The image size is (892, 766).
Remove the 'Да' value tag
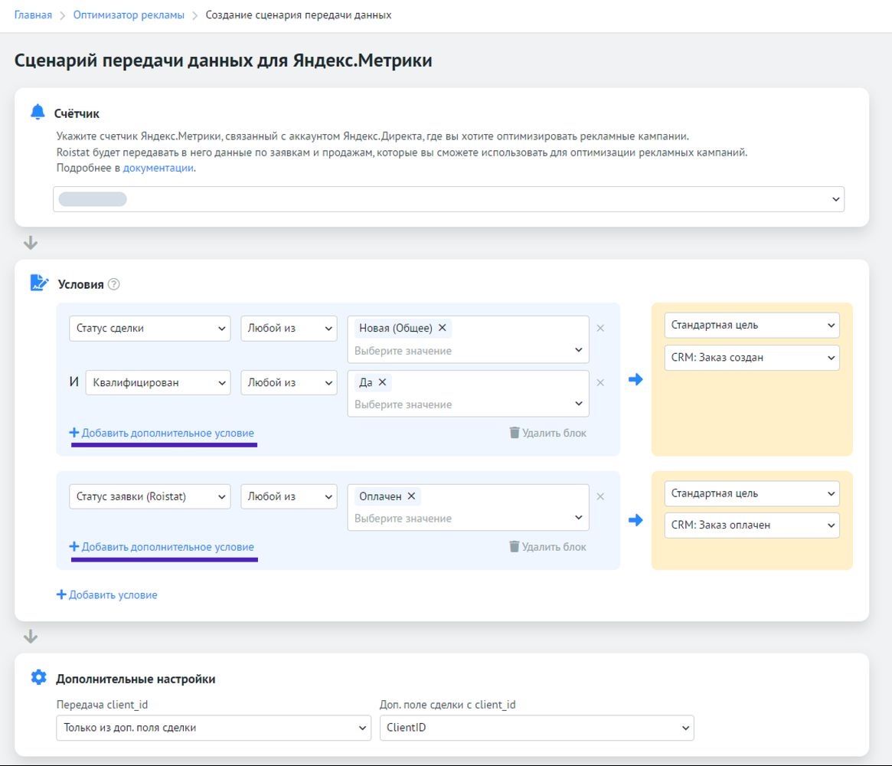point(382,382)
